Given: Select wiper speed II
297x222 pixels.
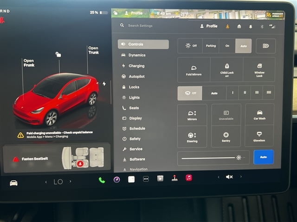Looking at the screenshot, I should point(245,92).
